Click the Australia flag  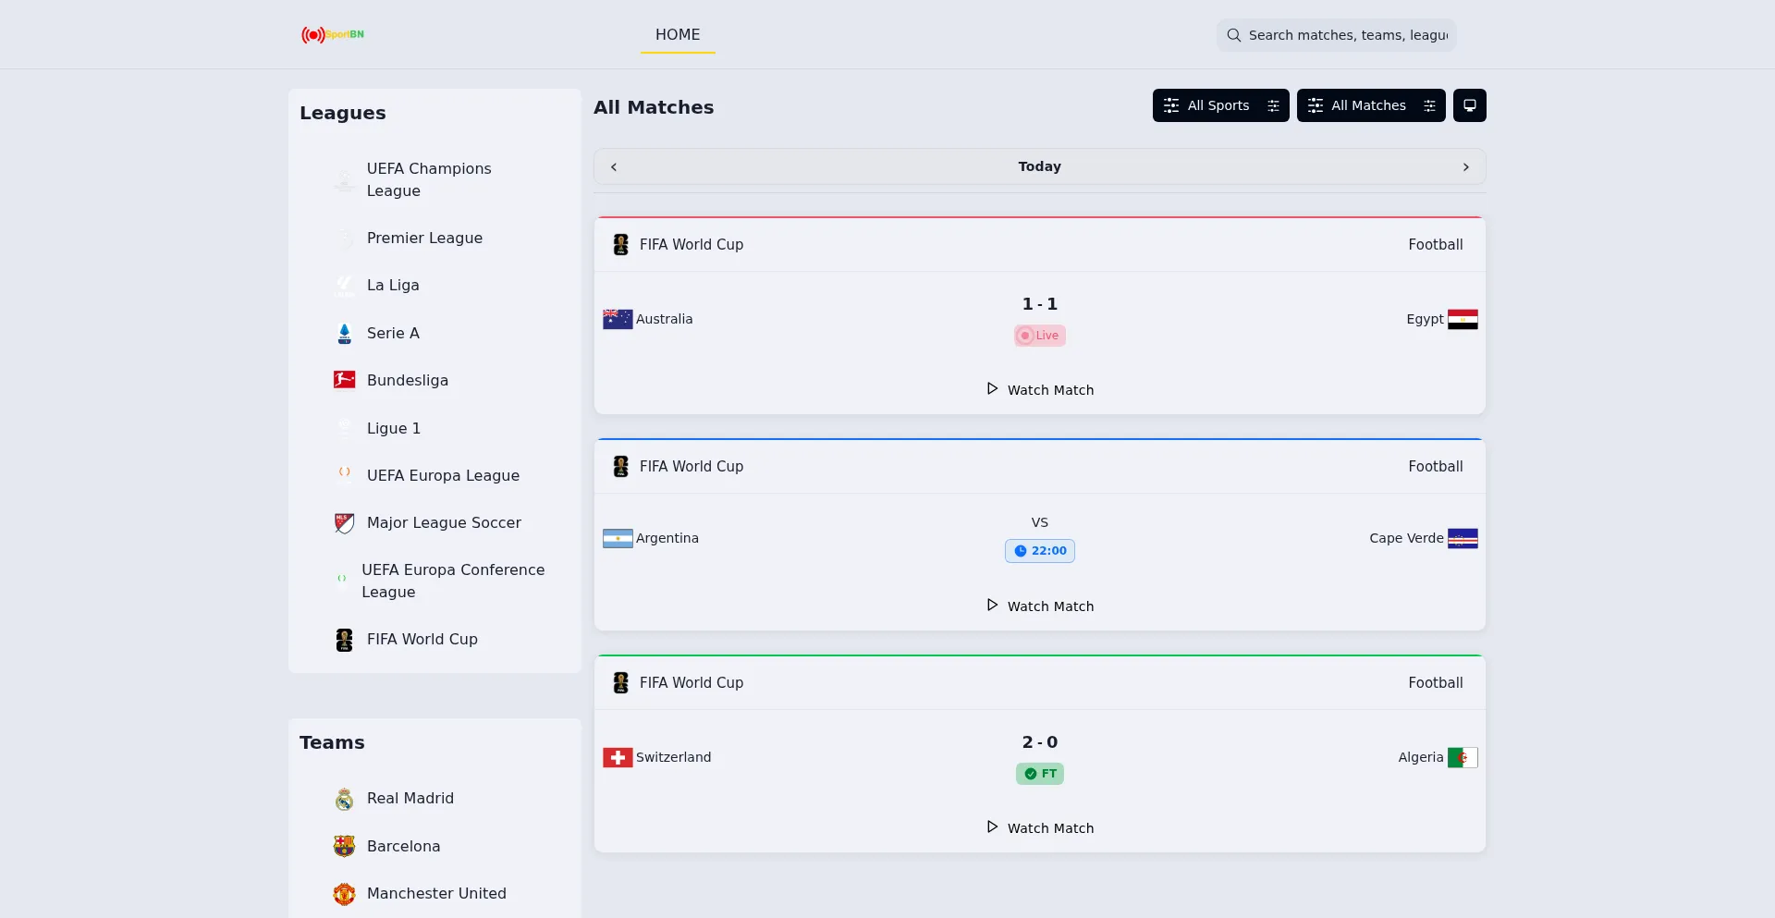[x=618, y=319]
